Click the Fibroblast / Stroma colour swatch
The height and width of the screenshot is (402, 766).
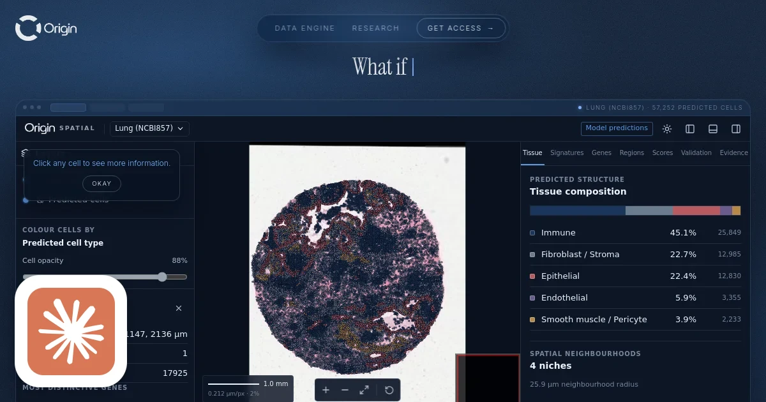532,255
